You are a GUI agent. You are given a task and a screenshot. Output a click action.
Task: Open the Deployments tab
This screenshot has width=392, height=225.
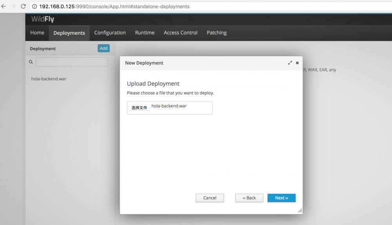pos(69,33)
